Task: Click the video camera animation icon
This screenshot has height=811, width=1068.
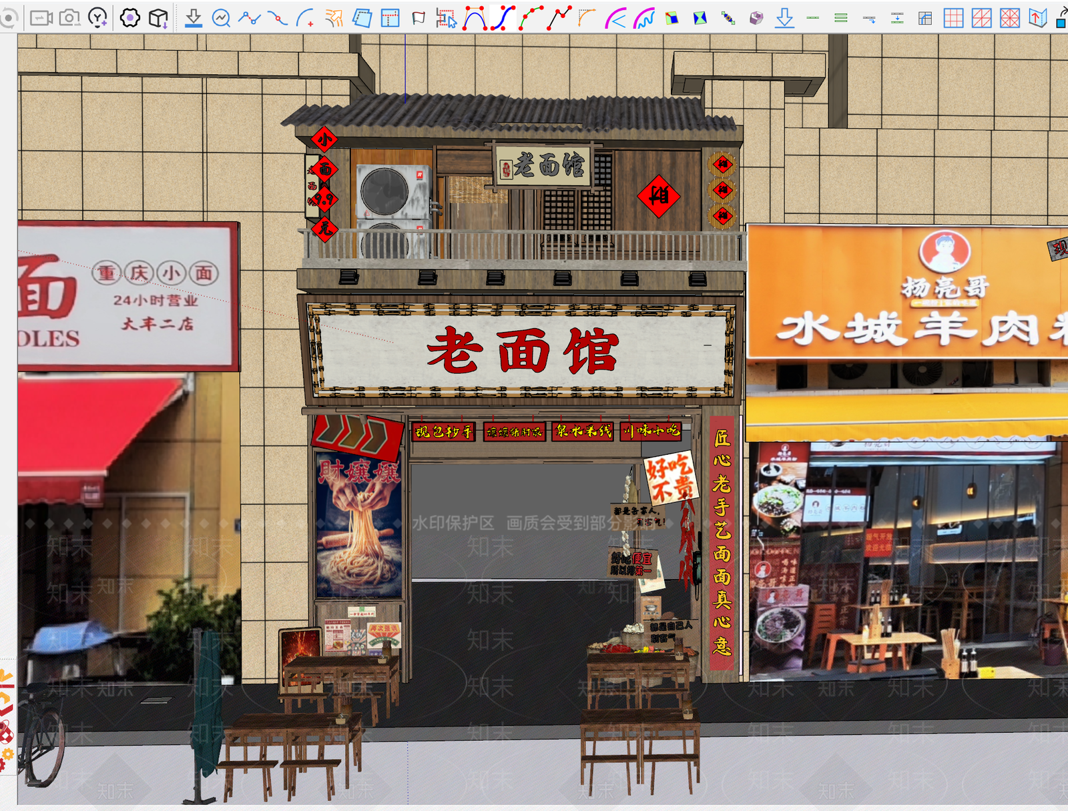Action: coord(41,18)
